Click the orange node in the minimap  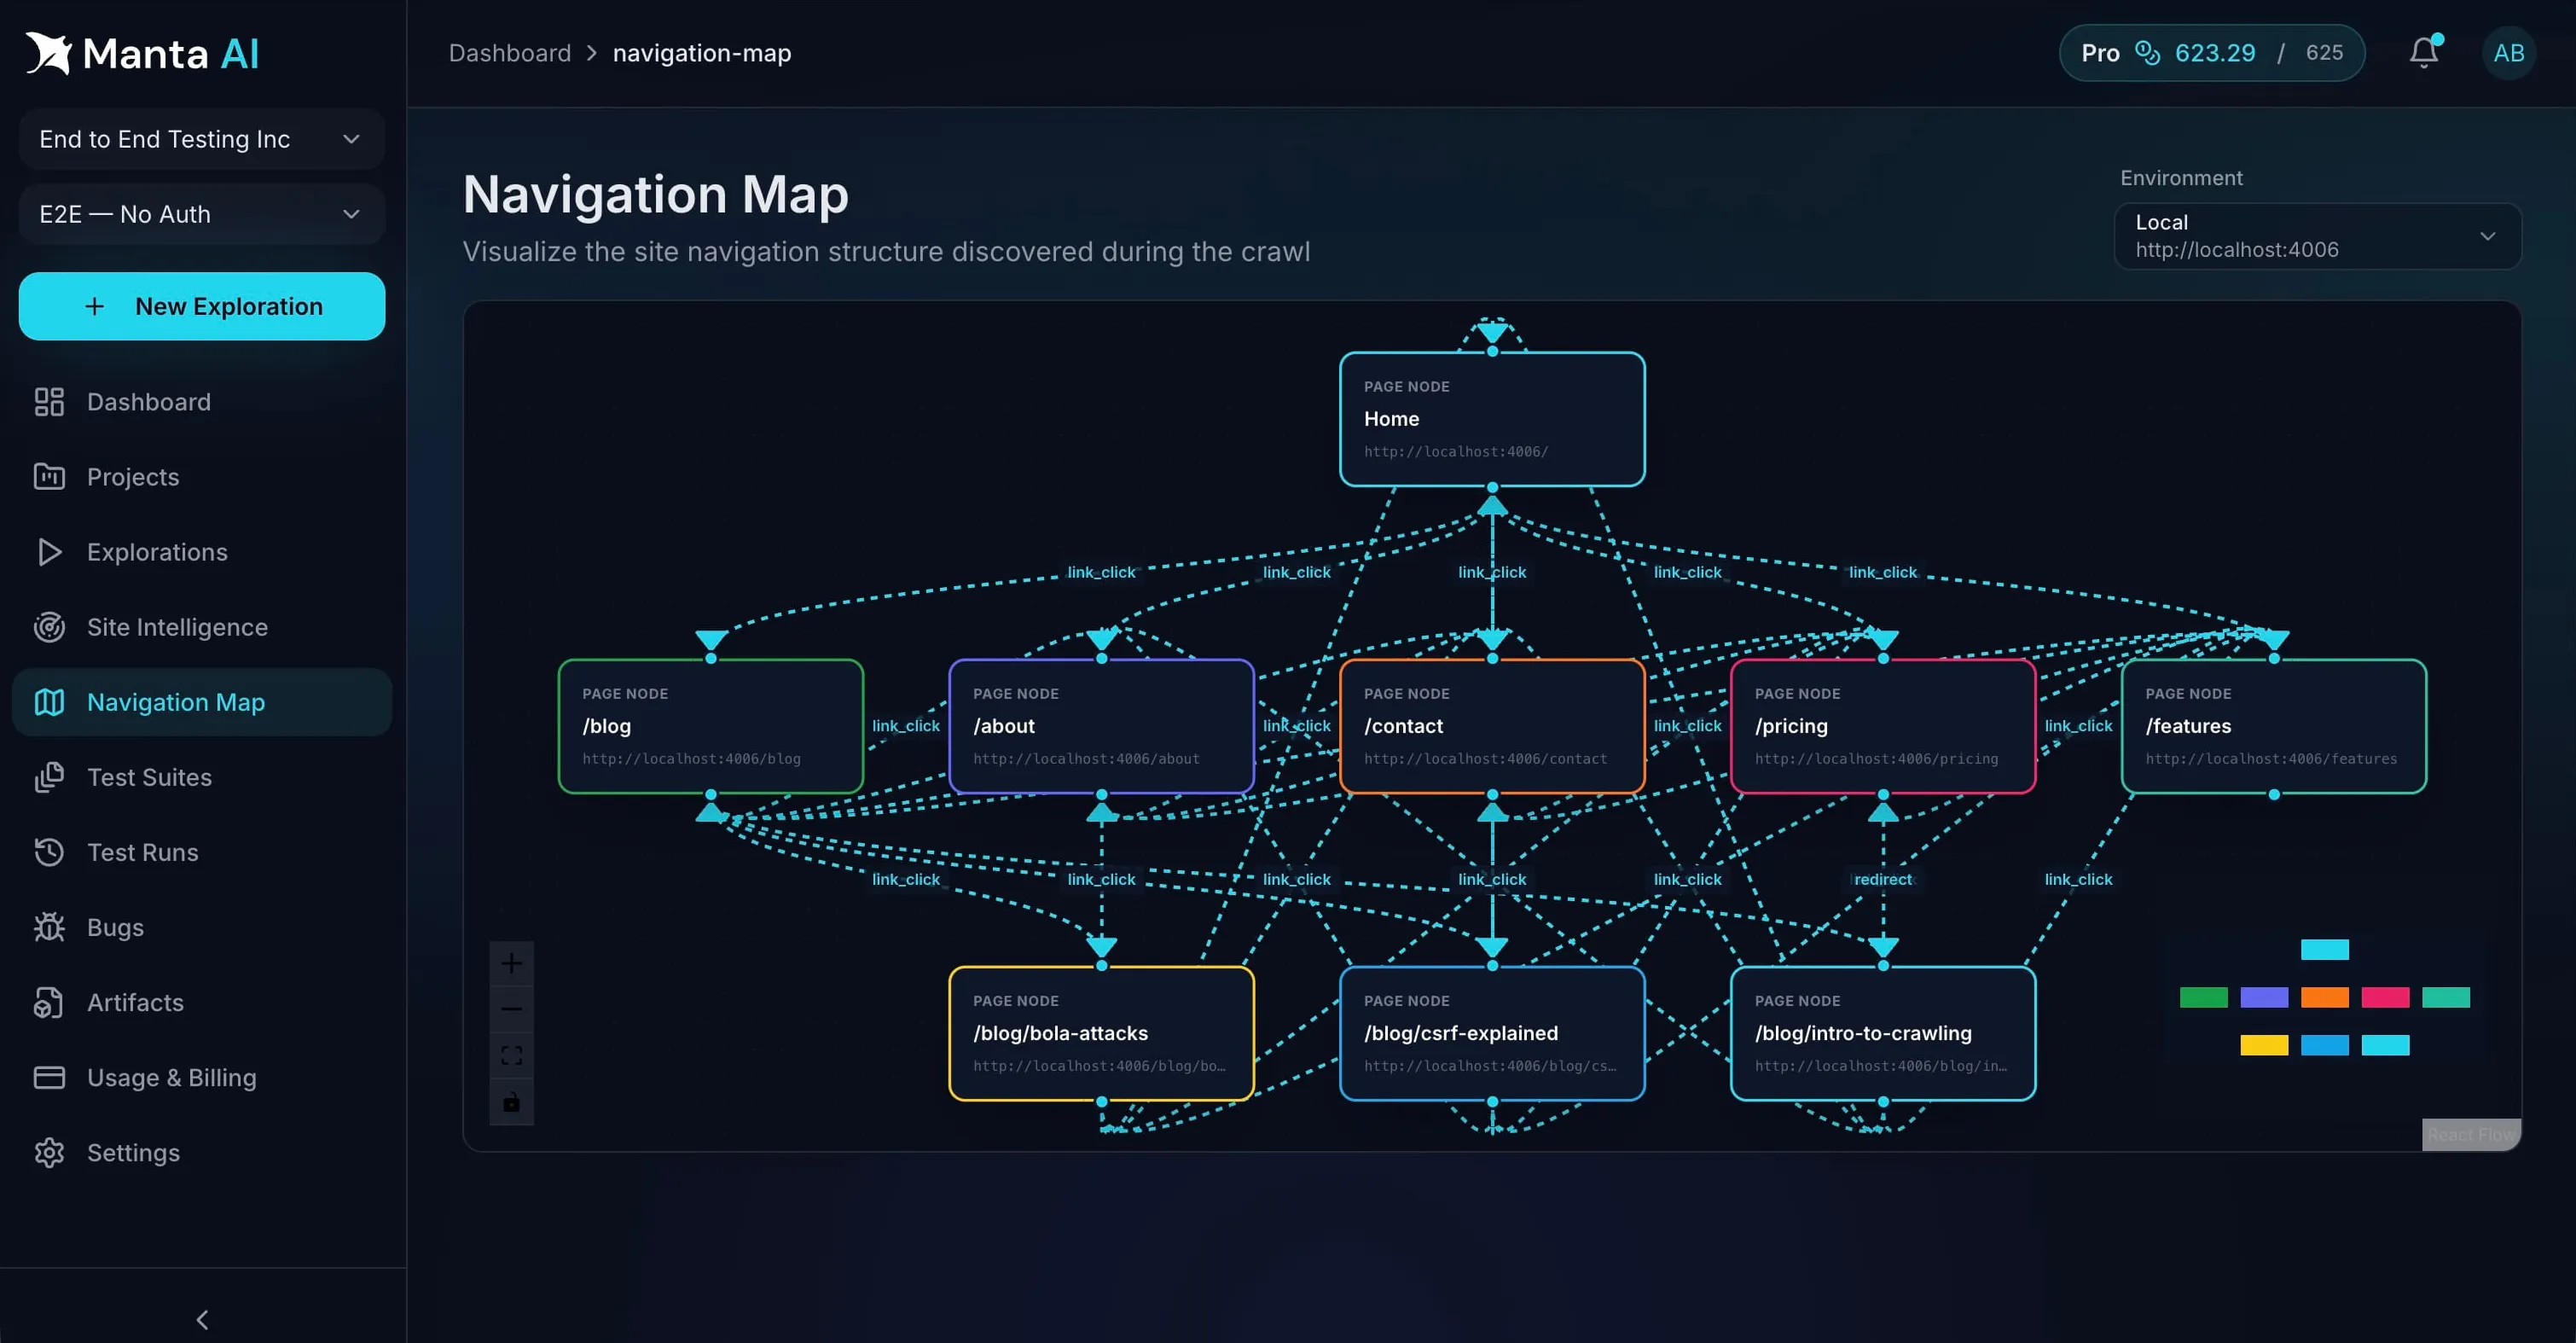[2325, 997]
